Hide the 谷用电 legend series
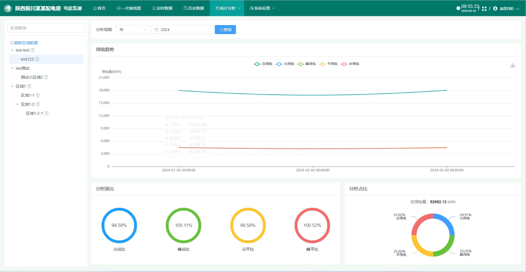The height and width of the screenshot is (272, 526). (x=350, y=64)
